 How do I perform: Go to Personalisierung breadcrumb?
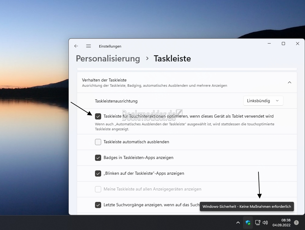108,58
